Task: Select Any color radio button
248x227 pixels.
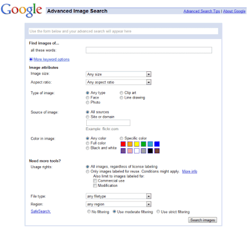Action: coord(87,138)
